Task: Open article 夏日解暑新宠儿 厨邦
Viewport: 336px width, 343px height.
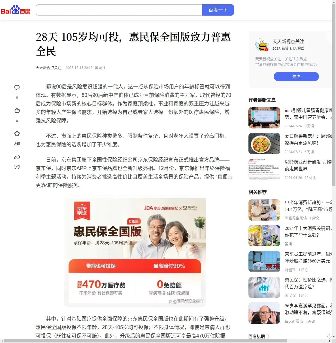Action: click(x=308, y=139)
